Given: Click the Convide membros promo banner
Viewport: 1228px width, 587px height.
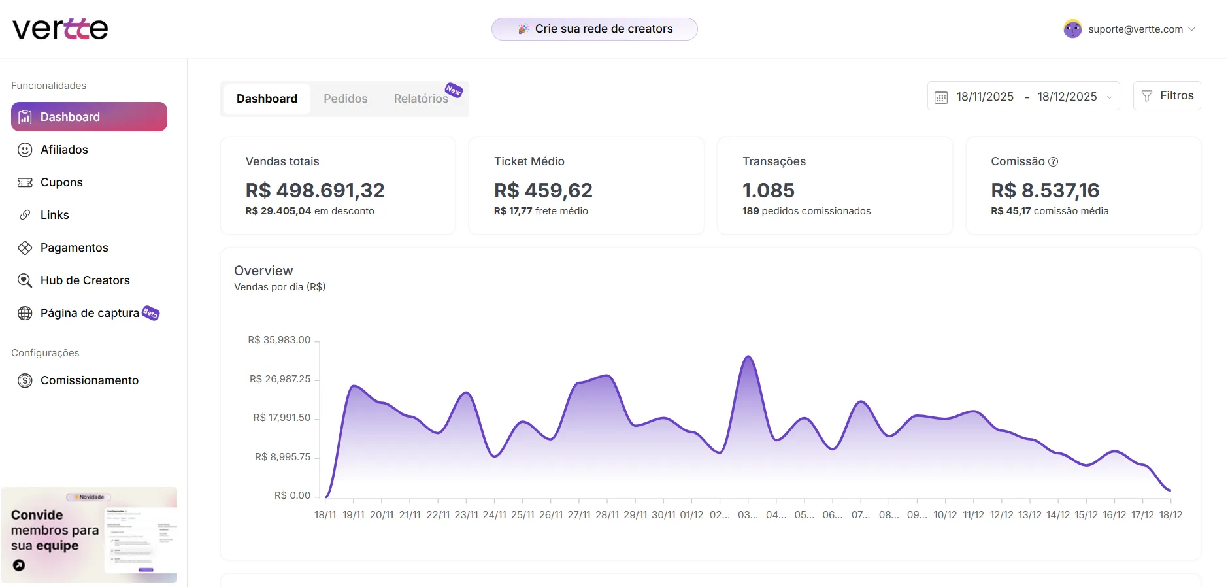Looking at the screenshot, I should tap(89, 535).
